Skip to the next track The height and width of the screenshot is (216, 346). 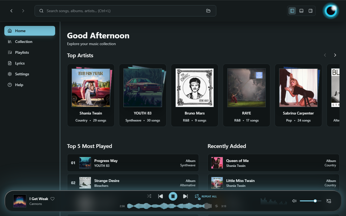point(185,196)
